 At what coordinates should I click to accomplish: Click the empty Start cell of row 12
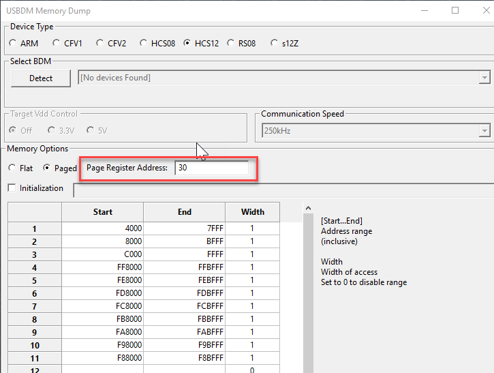(103, 369)
